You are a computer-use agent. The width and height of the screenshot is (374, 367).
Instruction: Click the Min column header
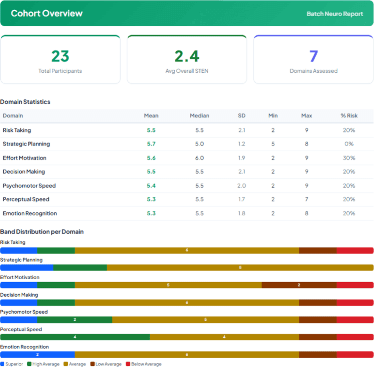pos(273,115)
